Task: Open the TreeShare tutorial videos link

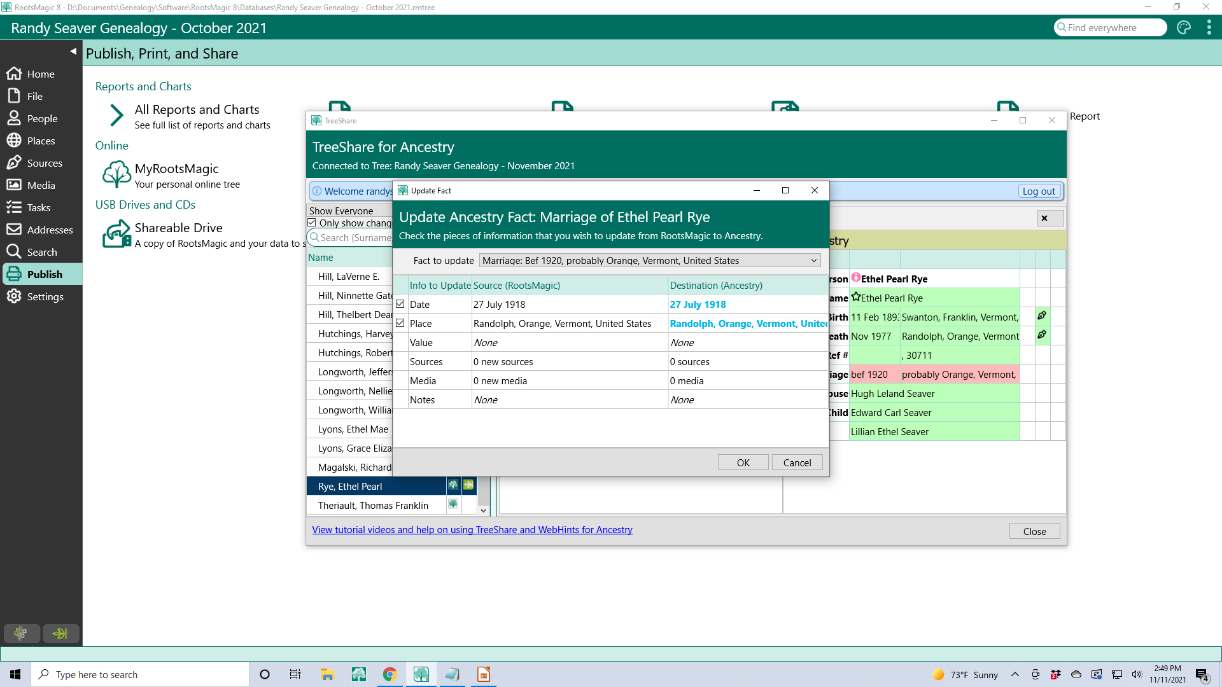Action: (x=472, y=529)
